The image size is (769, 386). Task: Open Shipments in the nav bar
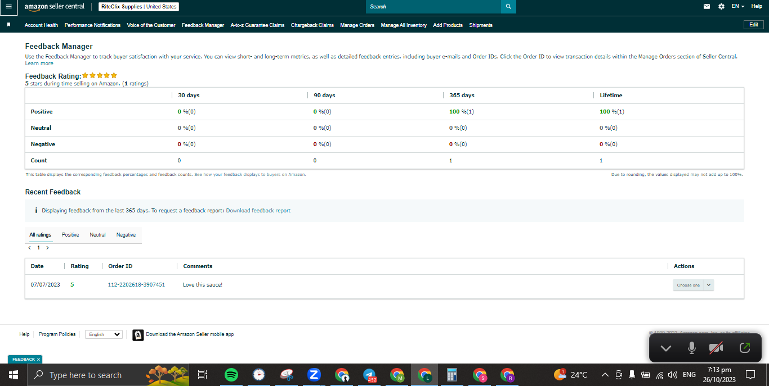[x=481, y=25]
